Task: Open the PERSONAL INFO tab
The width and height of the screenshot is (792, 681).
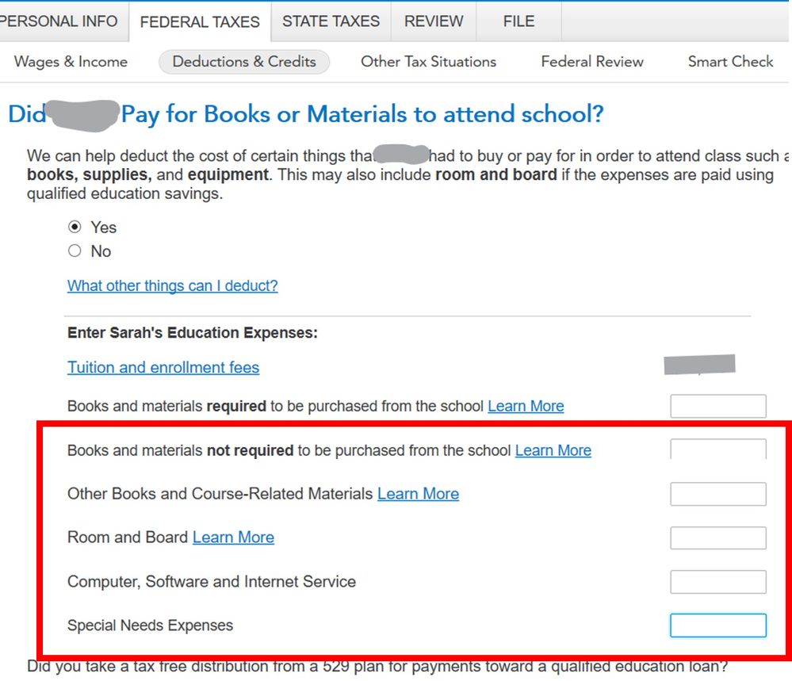Action: click(59, 21)
